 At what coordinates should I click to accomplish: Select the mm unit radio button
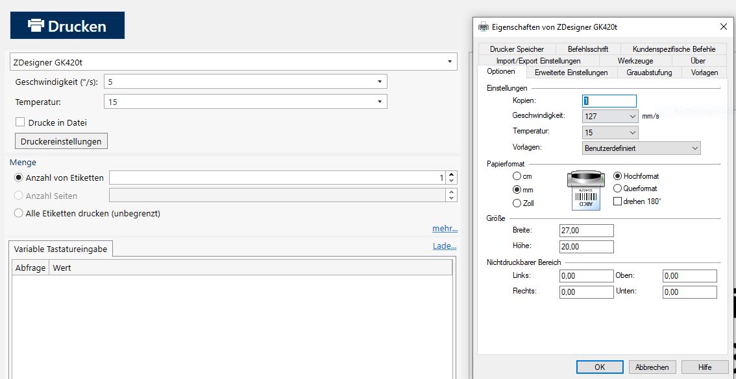point(517,190)
